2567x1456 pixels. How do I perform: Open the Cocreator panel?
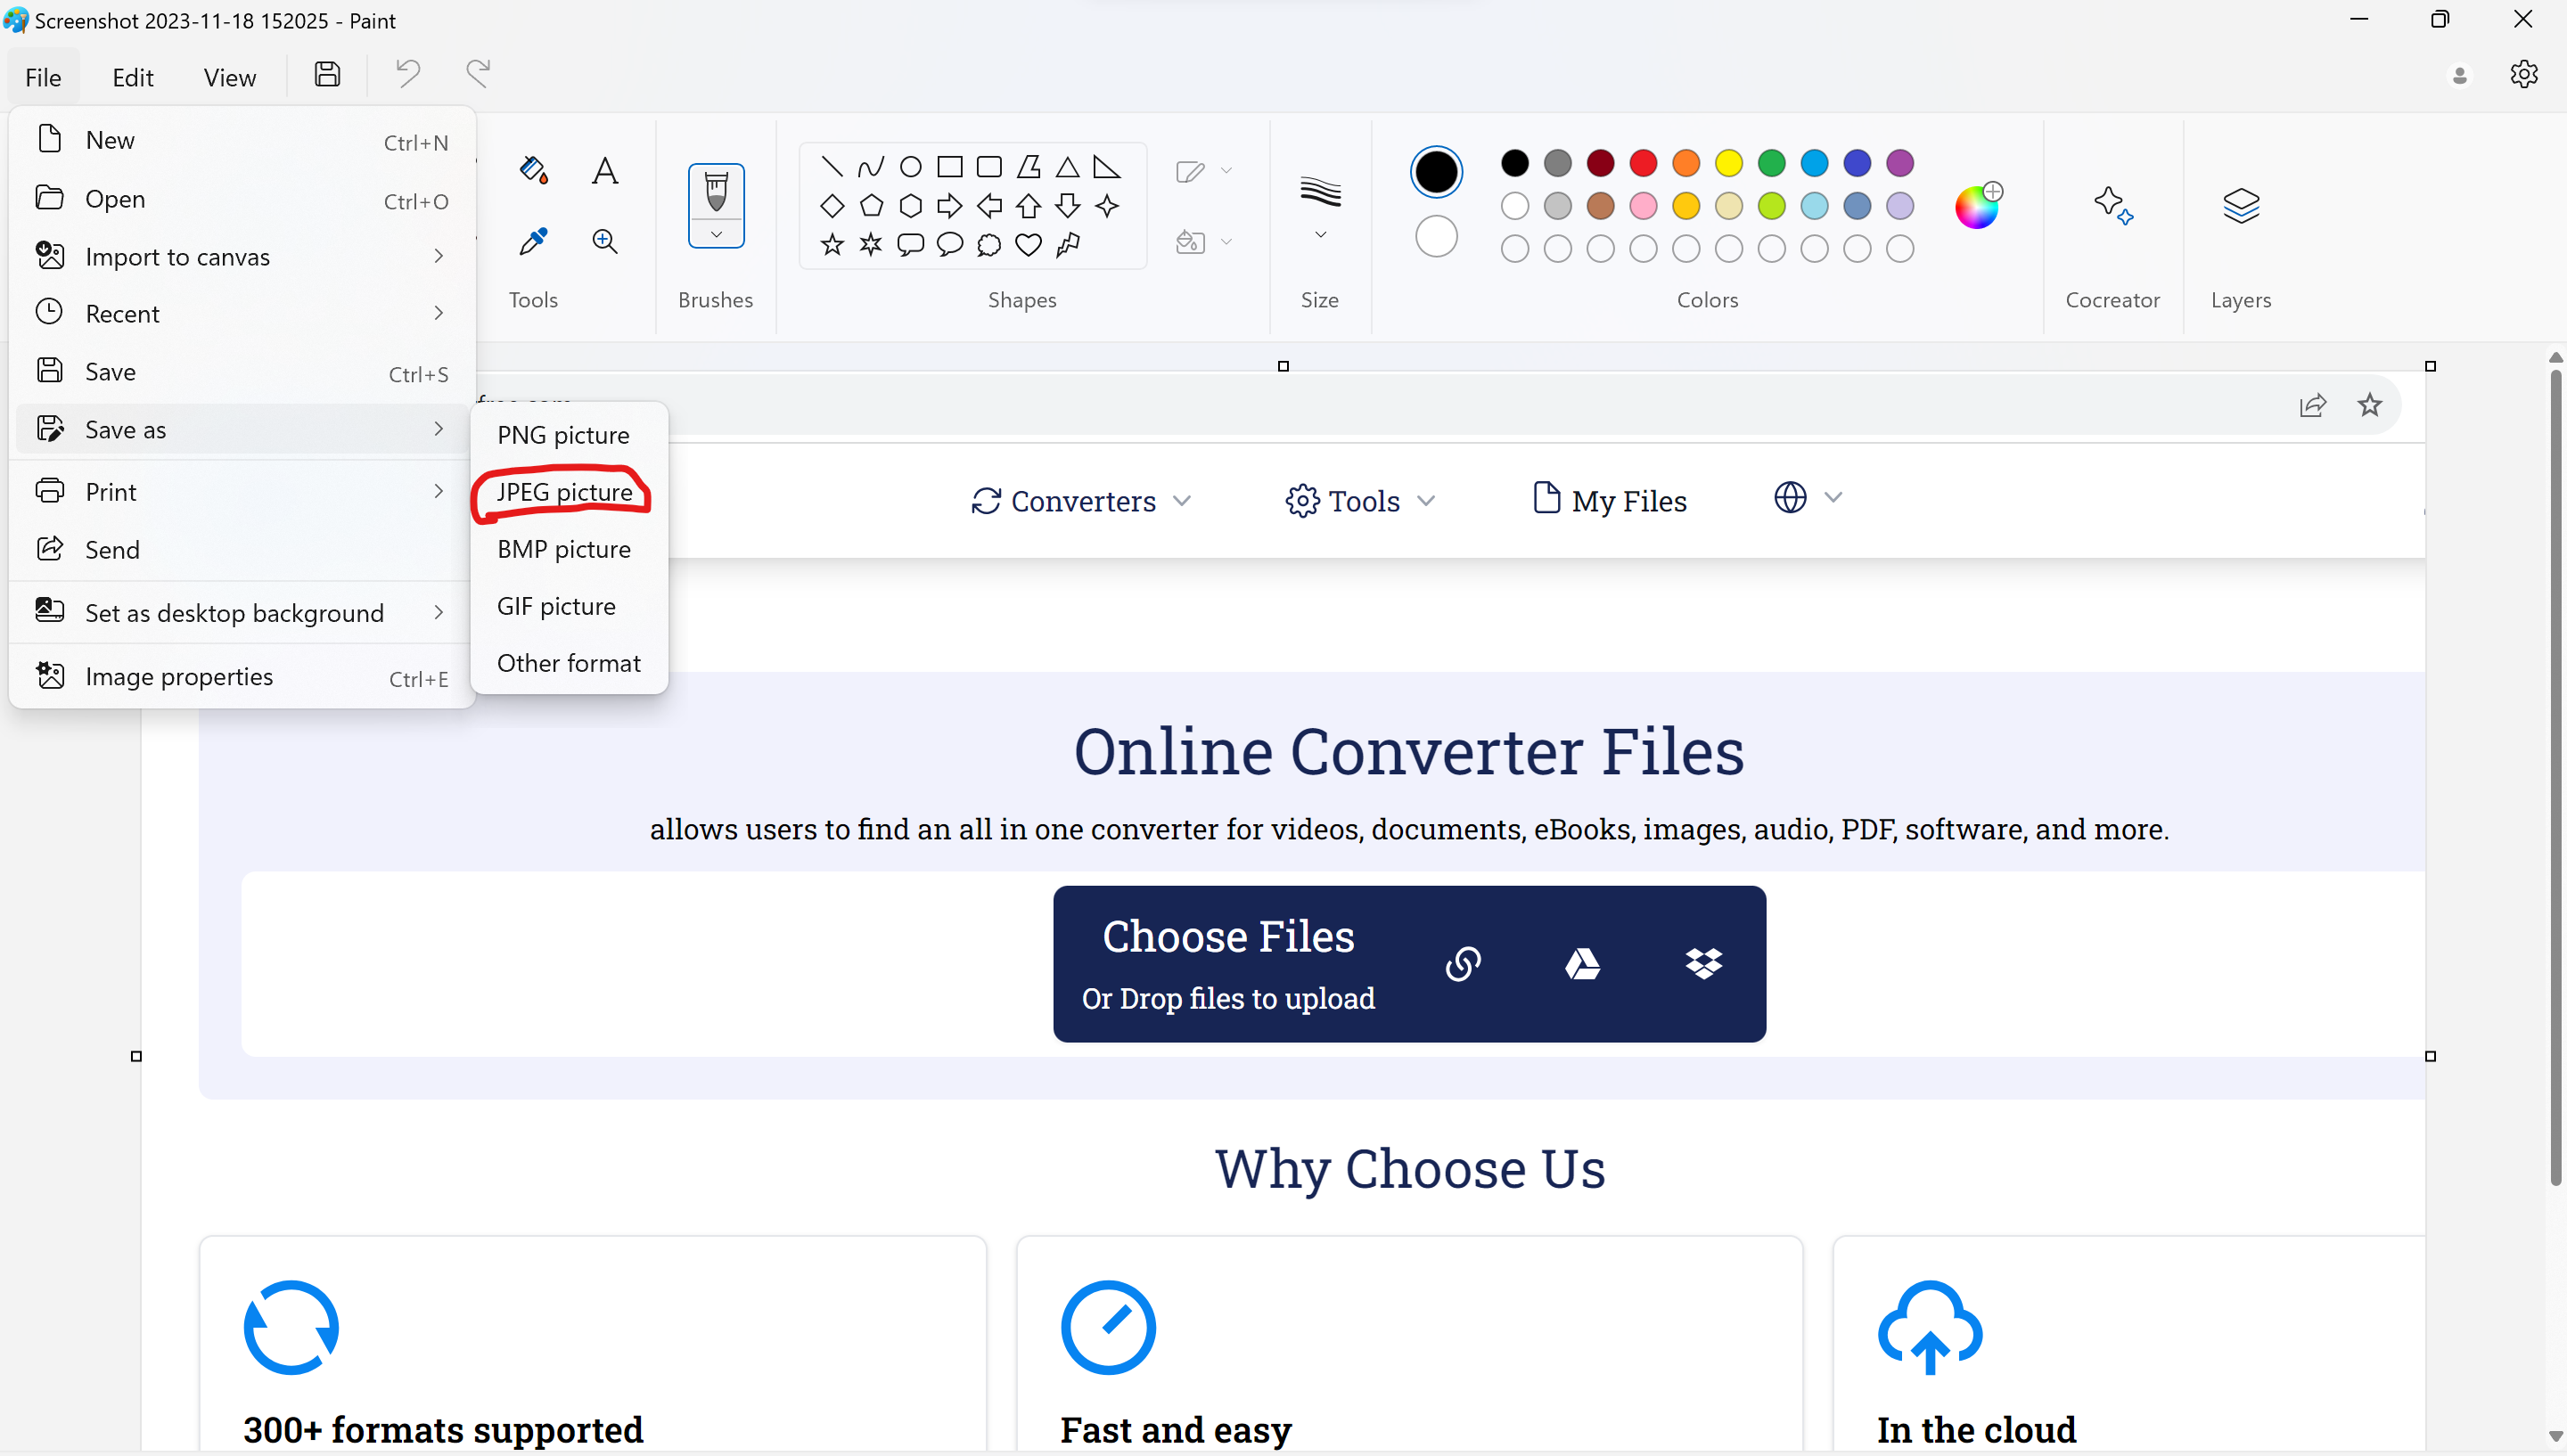2113,205
